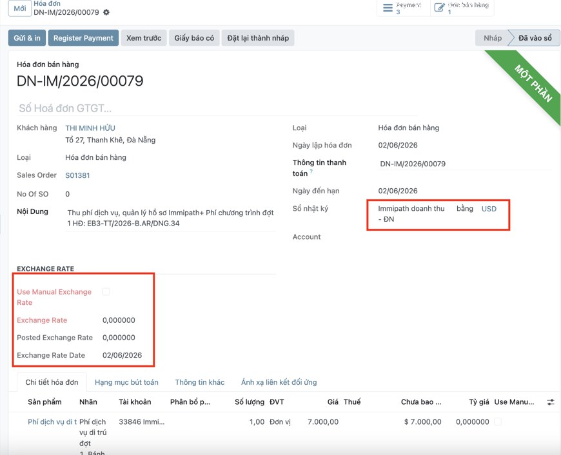Click the Giá column header
The width and height of the screenshot is (561, 455).
(333, 402)
